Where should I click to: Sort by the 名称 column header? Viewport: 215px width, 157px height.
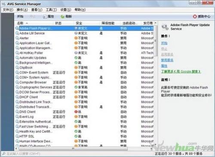pyautogui.click(x=20, y=23)
